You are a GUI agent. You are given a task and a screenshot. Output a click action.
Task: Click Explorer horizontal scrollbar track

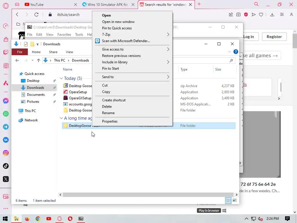(148, 195)
